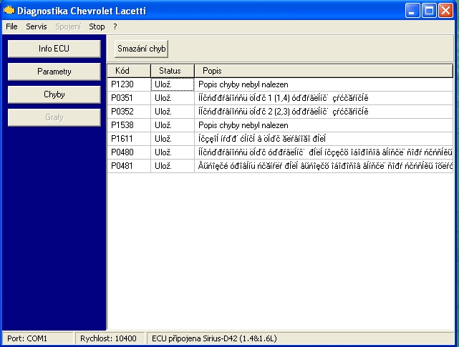Viewport: 459px width, 347px height.
Task: Close the Diagnostika Chevrolet Lacetti window
Action: click(445, 11)
